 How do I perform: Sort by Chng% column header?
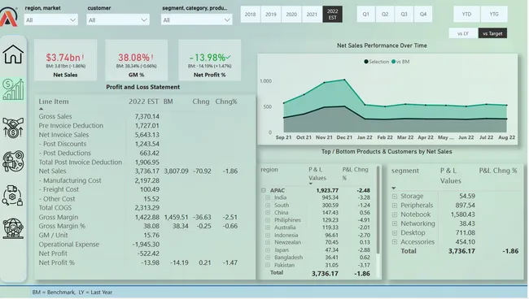pyautogui.click(x=226, y=102)
